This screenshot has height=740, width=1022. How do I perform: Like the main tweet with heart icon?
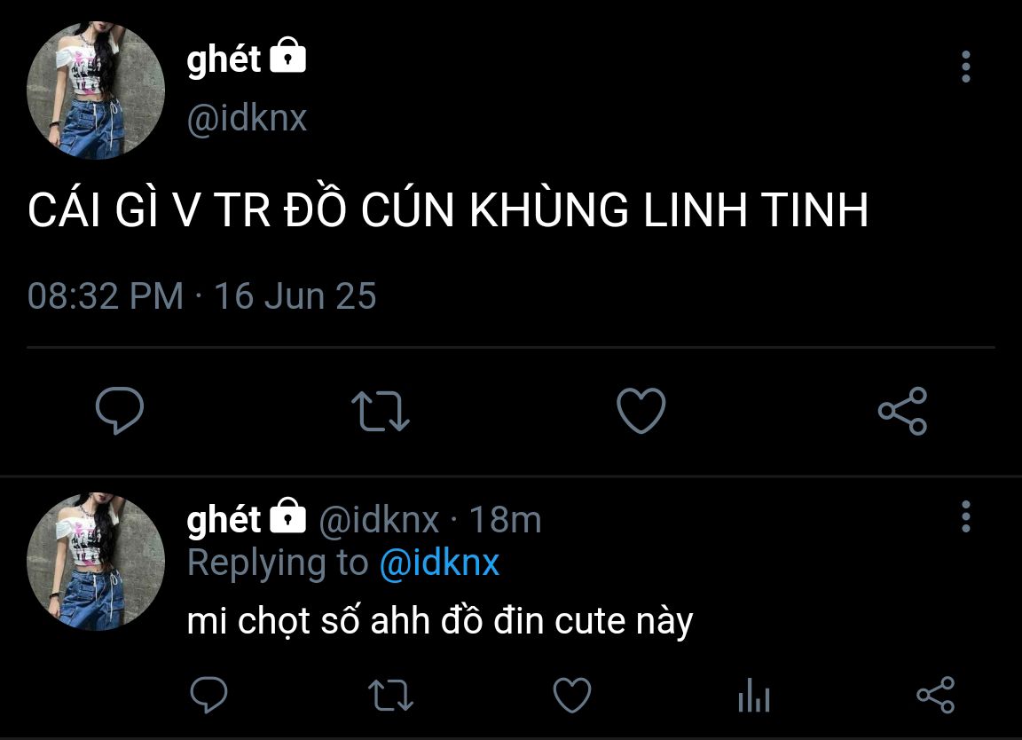[641, 410]
